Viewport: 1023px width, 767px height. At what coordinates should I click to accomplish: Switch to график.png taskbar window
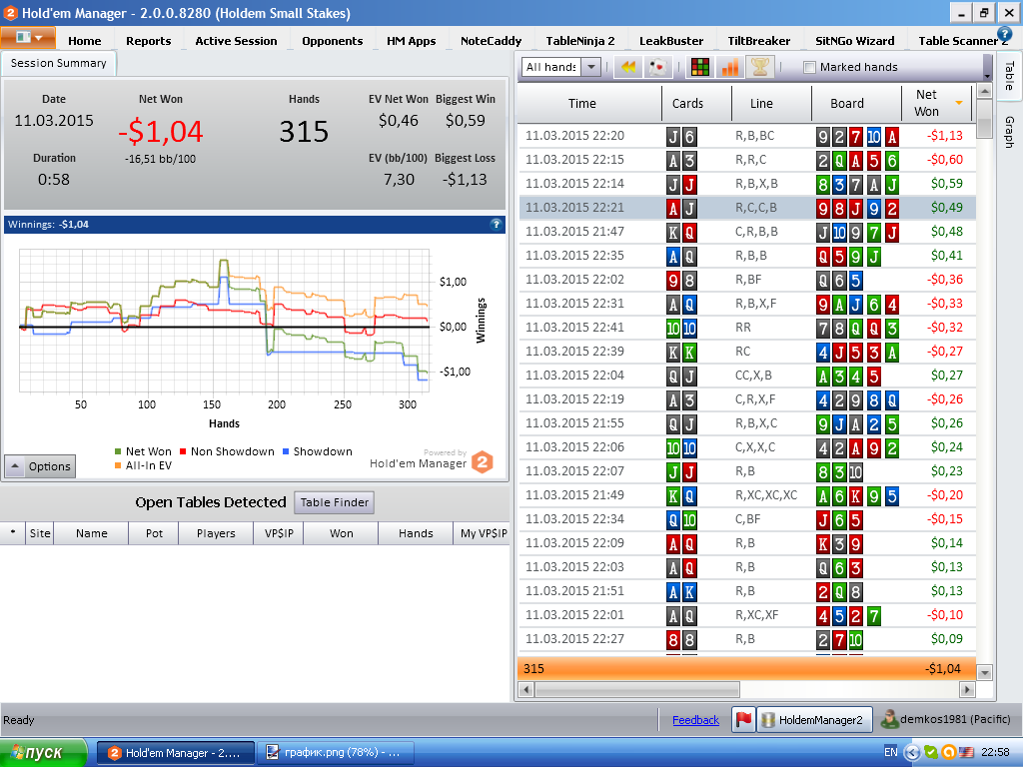pos(336,753)
